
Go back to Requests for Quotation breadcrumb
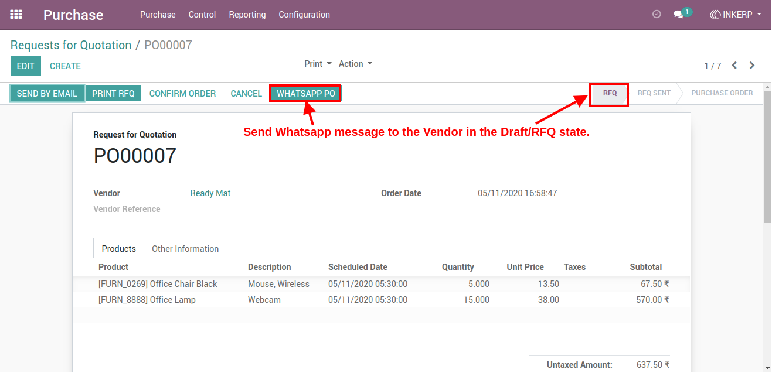tap(71, 45)
